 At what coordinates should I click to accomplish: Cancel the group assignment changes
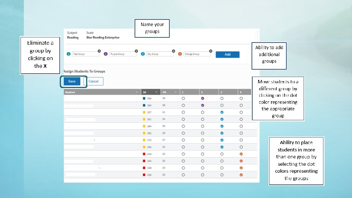click(93, 81)
